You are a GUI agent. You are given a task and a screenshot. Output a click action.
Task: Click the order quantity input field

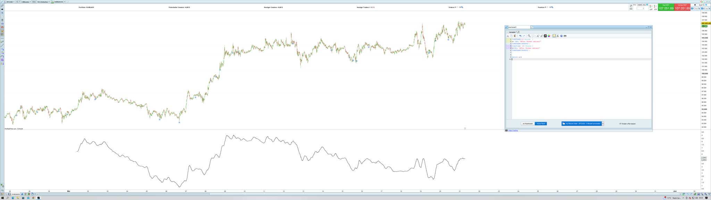tap(641, 8)
